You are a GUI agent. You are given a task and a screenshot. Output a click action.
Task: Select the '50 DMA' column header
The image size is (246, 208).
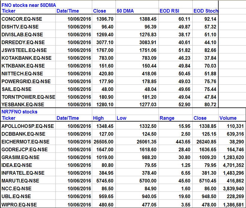coord(125,11)
